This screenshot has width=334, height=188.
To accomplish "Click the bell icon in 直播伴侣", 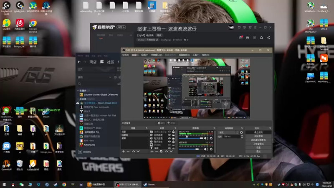I will 261,38.
